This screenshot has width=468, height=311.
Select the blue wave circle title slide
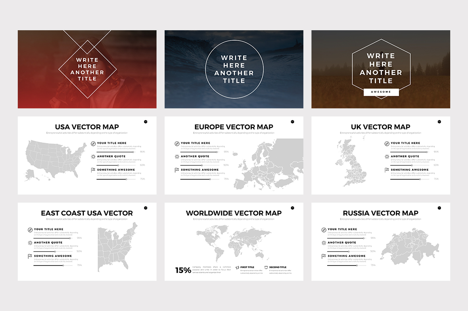click(x=234, y=69)
